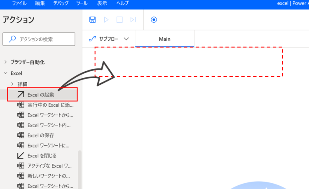
Task: Run next action with the step icon
Action: (133, 20)
